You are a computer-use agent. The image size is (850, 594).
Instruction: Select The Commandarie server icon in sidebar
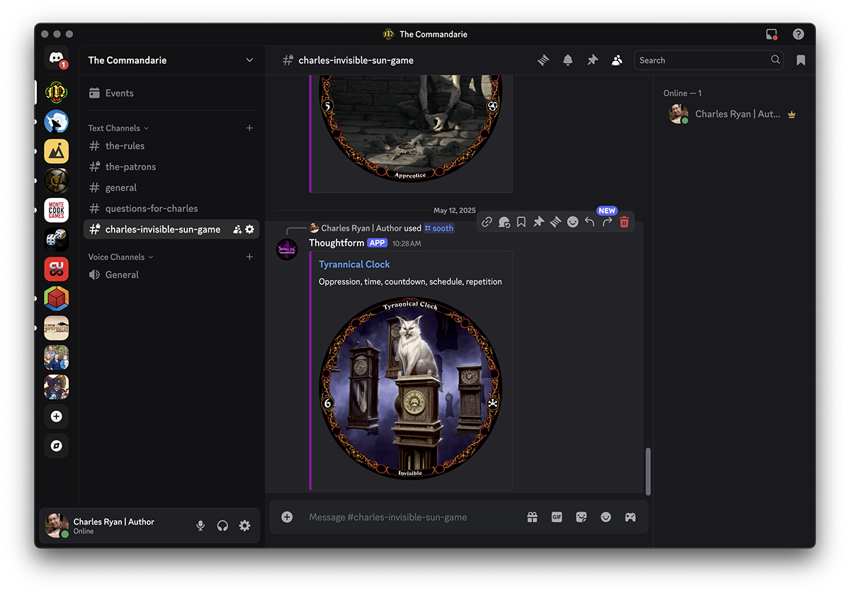tap(57, 93)
